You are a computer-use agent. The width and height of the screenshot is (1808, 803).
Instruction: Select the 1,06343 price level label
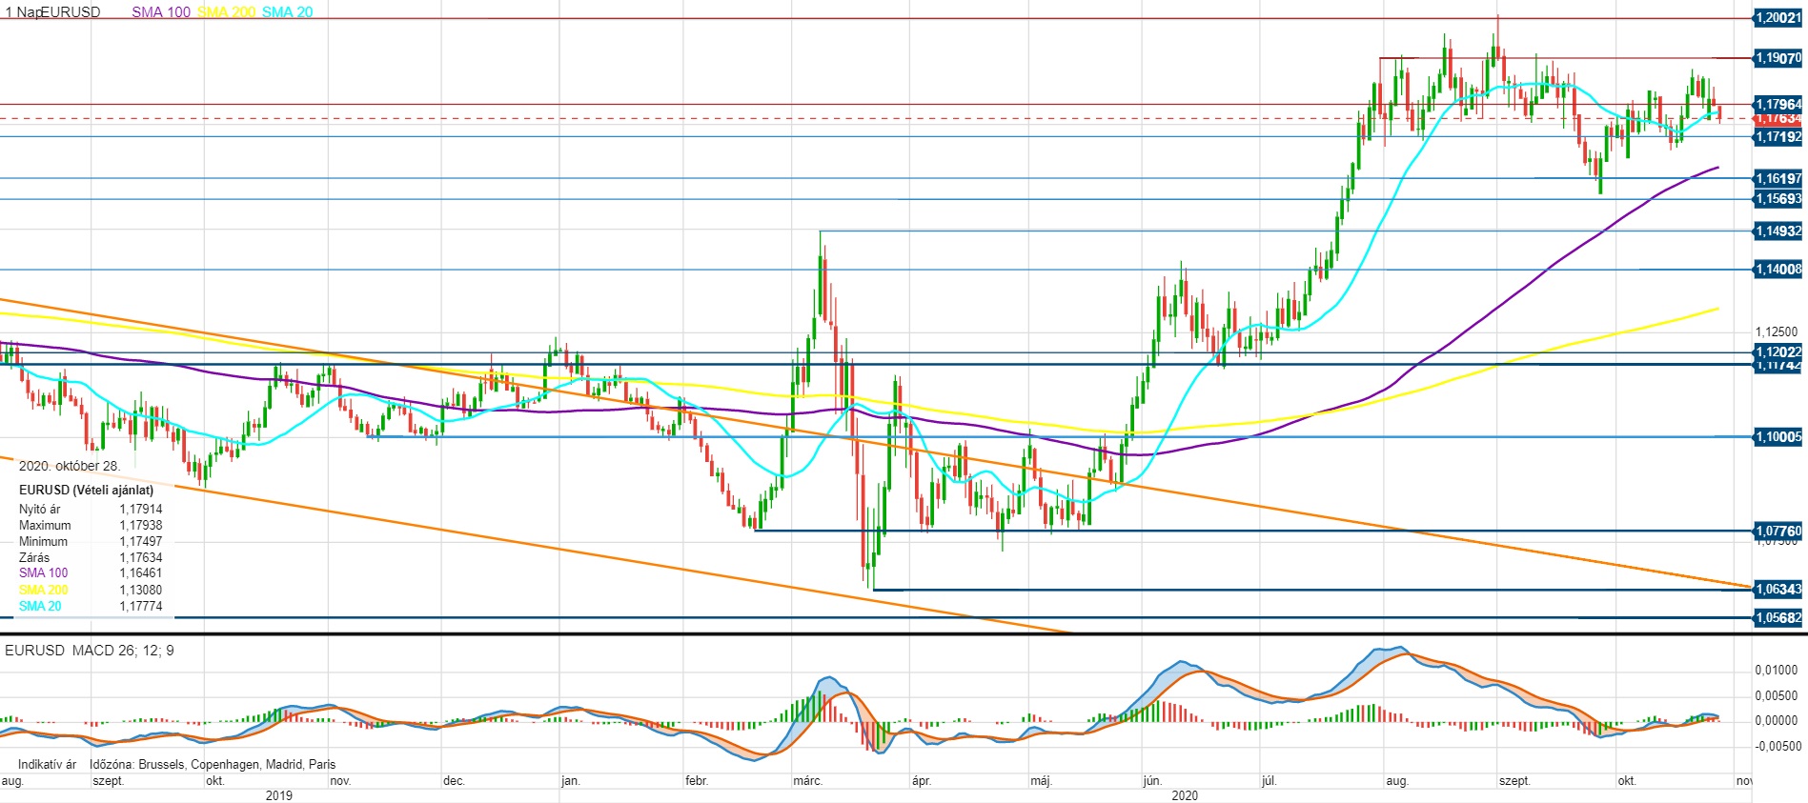[x=1778, y=590]
